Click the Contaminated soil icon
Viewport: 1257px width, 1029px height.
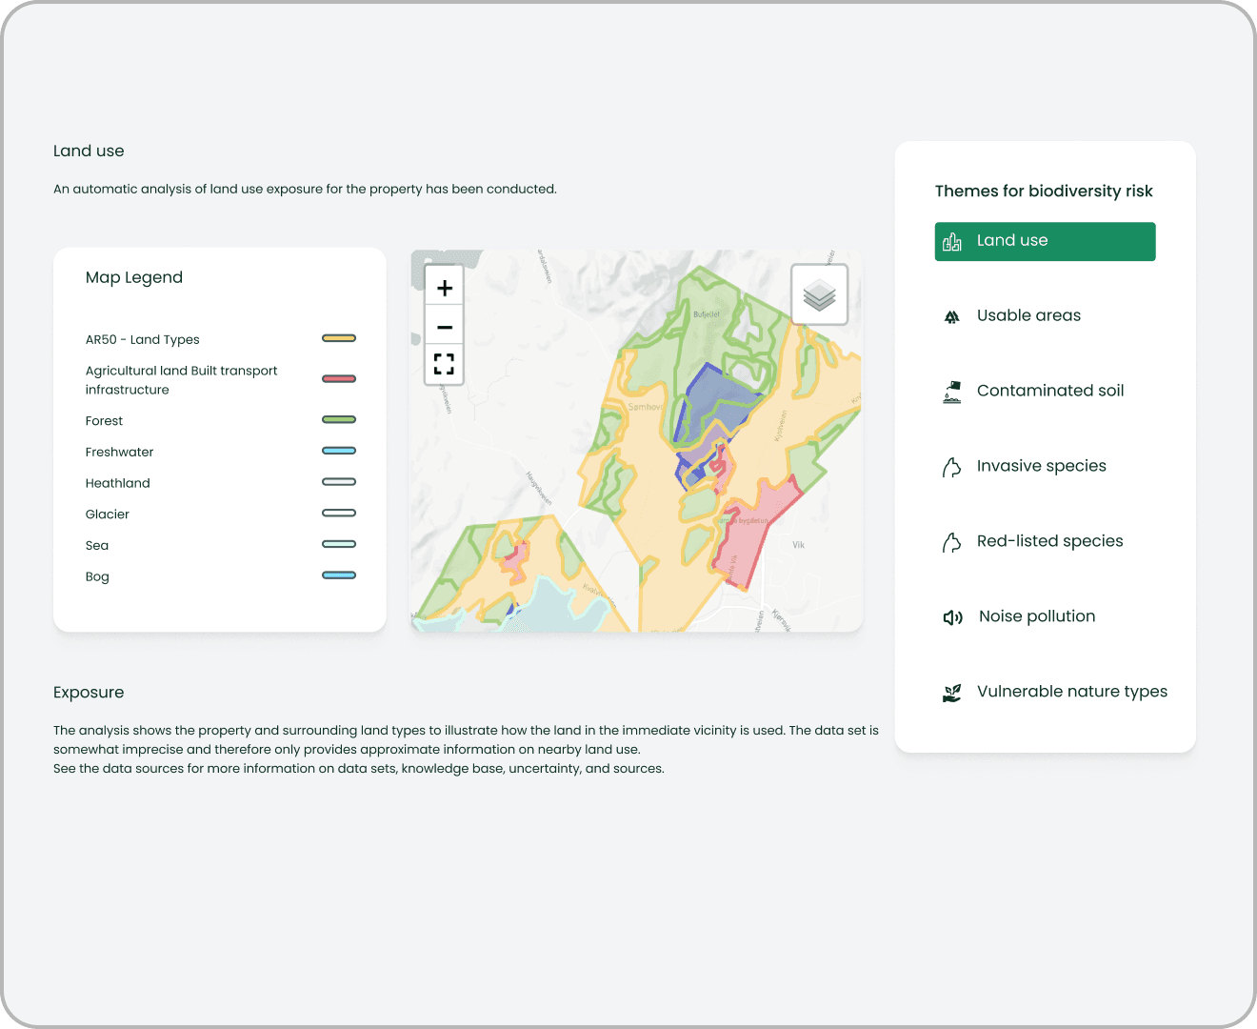(x=952, y=392)
